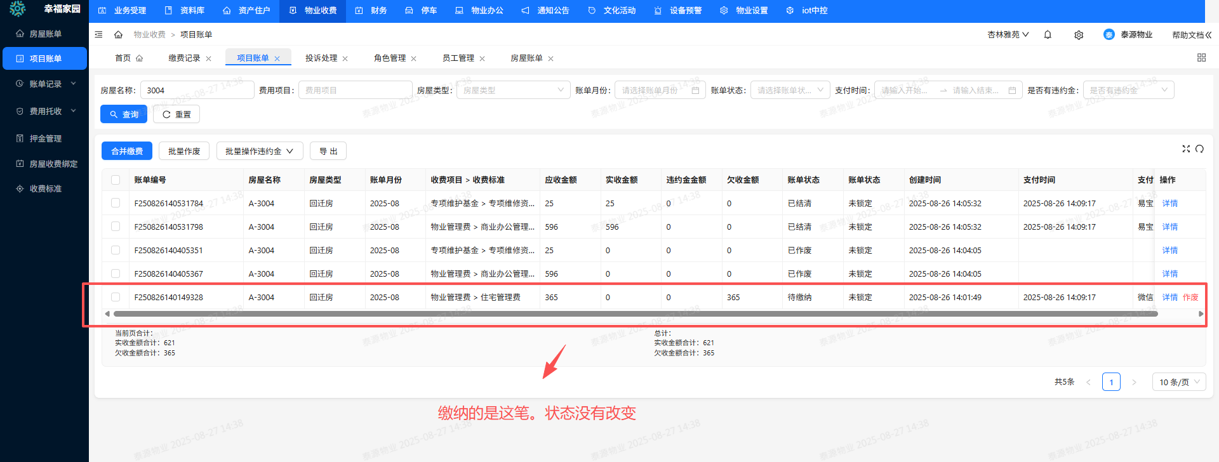
Task: Click the 房屋名称 input field
Action: pyautogui.click(x=197, y=90)
